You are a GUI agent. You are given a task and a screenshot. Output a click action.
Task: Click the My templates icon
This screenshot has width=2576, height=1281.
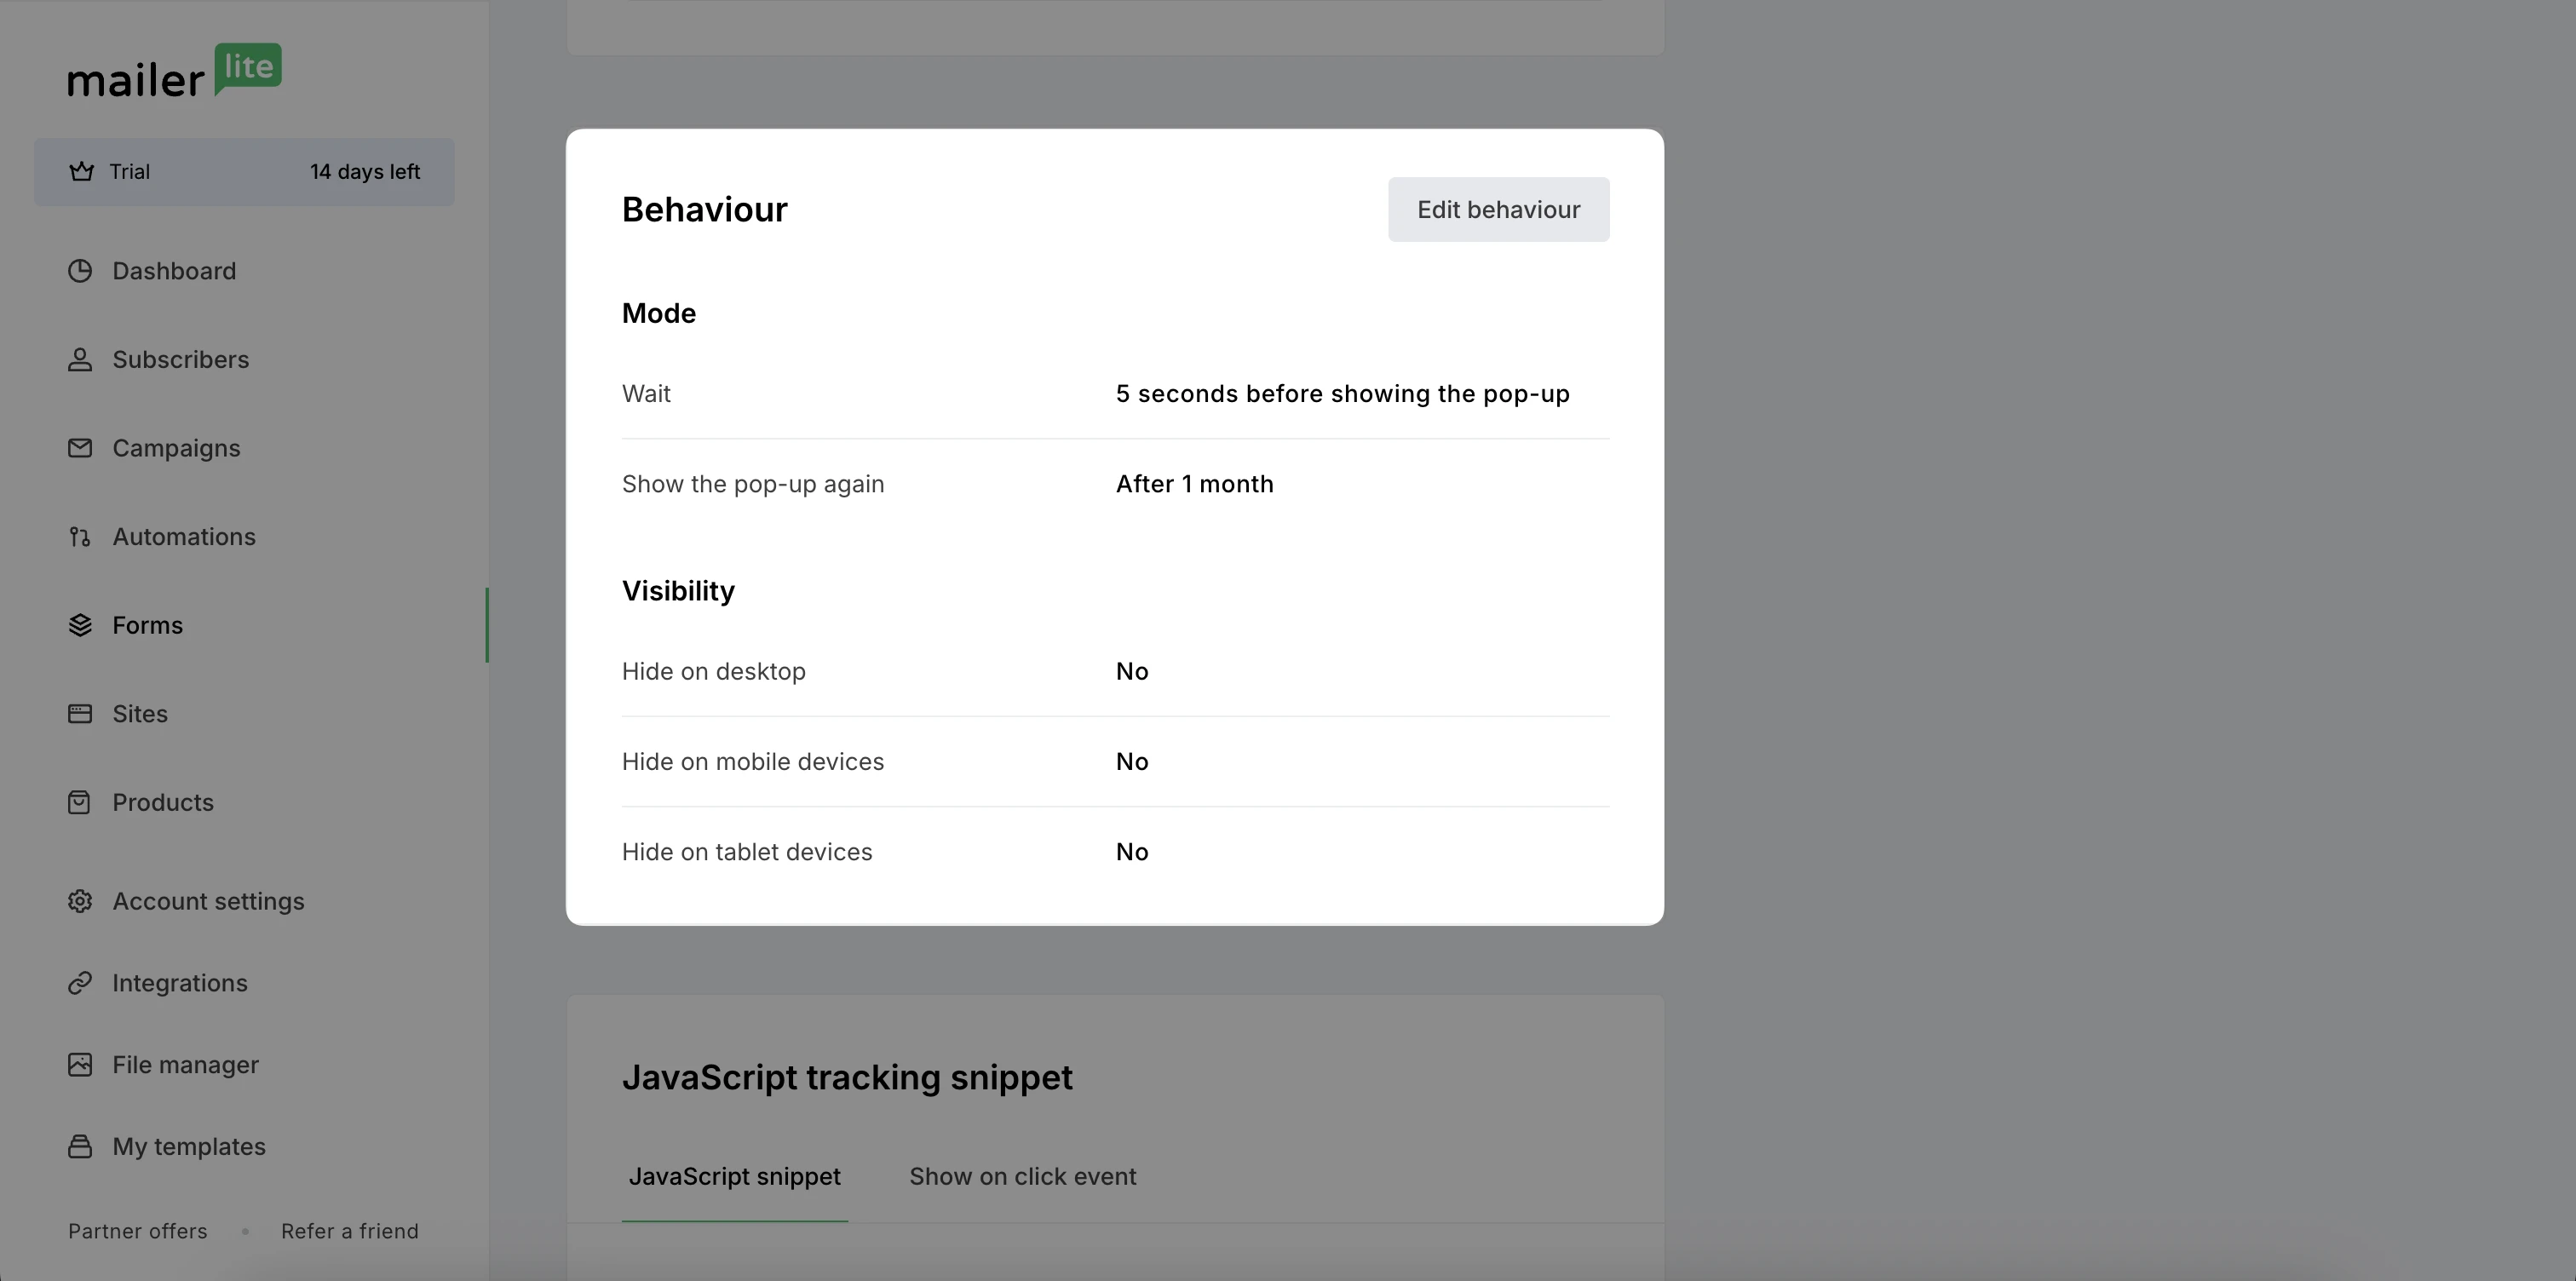[80, 1146]
